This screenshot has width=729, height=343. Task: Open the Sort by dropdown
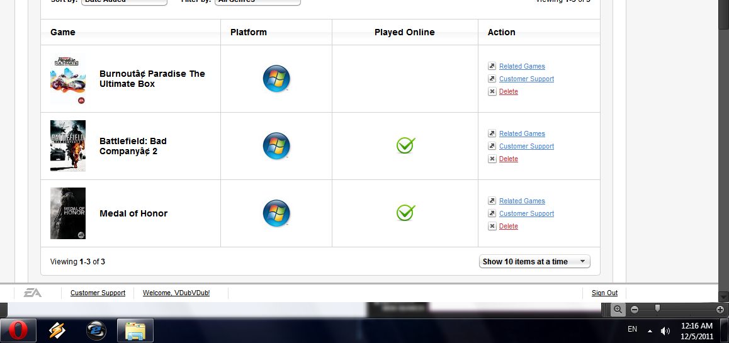click(124, 2)
